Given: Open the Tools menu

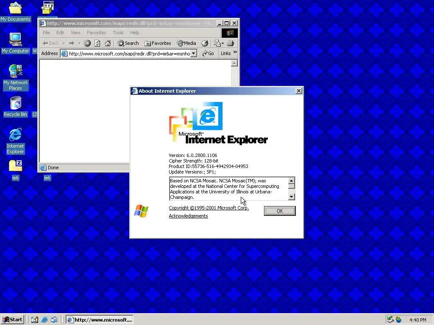Looking at the screenshot, I should pos(118,33).
